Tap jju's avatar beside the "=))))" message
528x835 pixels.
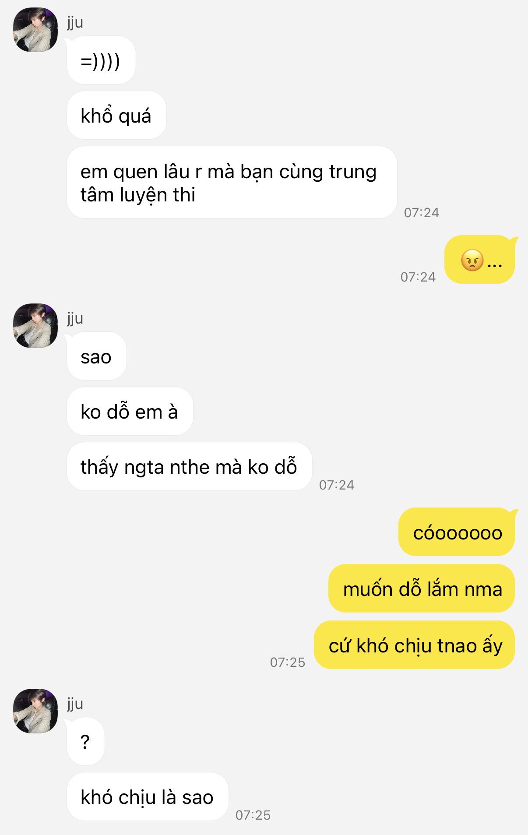[x=35, y=30]
